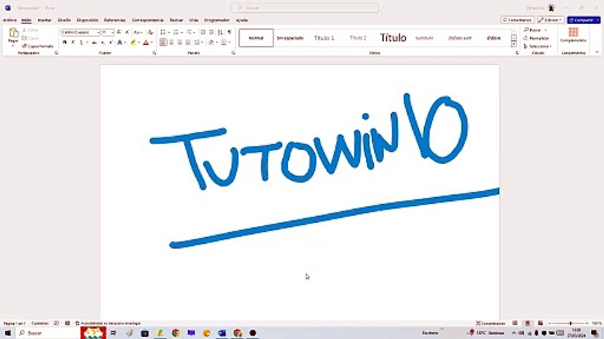Toggle bold formatting
This screenshot has height=339, width=604.
(x=65, y=42)
